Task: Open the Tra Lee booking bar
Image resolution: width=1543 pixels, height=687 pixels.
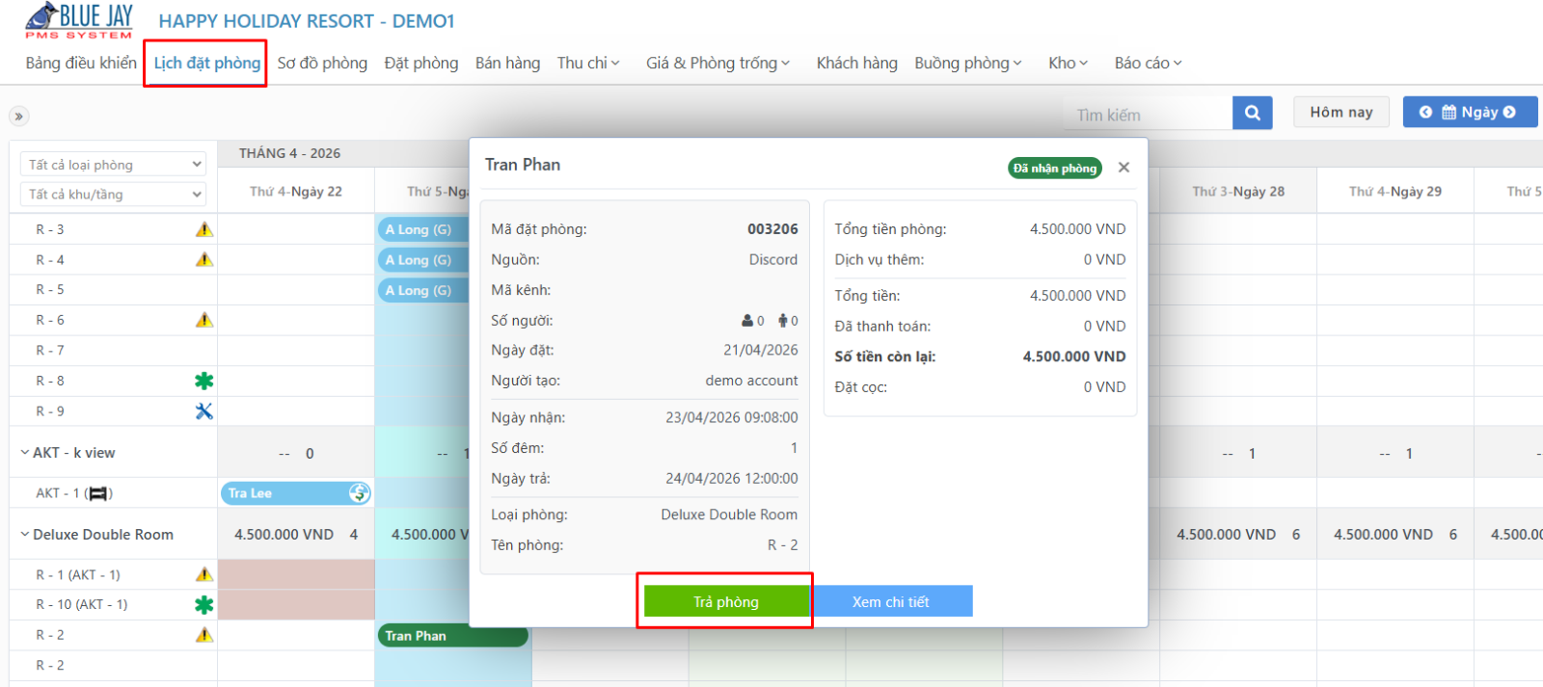Action: [x=296, y=493]
